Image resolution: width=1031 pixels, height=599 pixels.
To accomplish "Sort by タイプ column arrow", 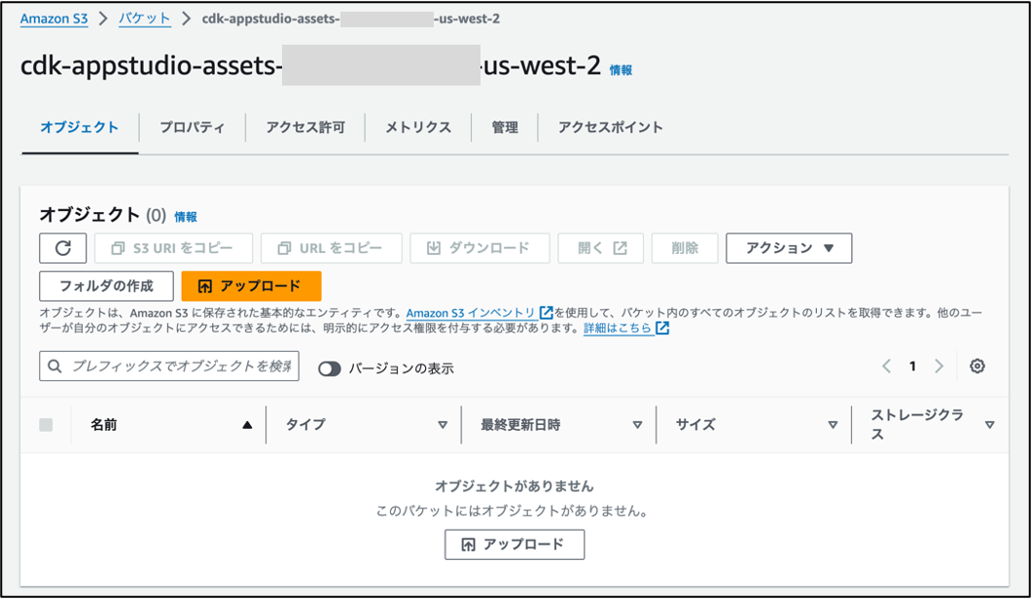I will pos(443,425).
